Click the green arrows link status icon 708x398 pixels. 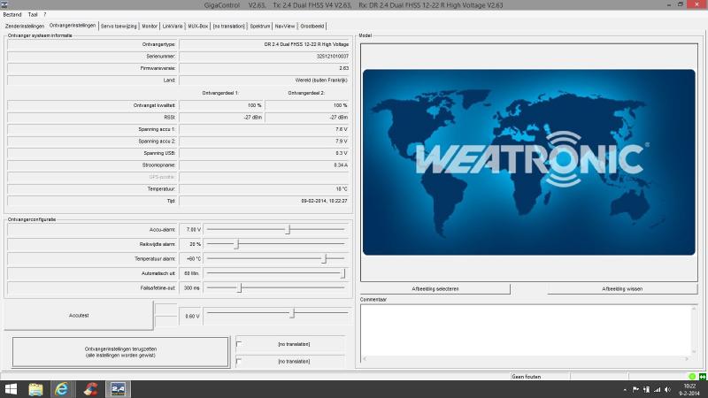click(x=703, y=377)
